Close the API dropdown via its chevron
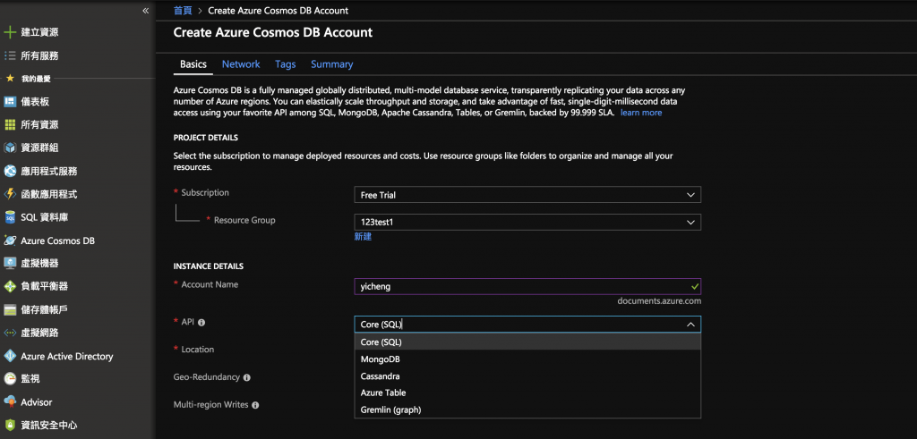917x439 pixels. pos(690,325)
